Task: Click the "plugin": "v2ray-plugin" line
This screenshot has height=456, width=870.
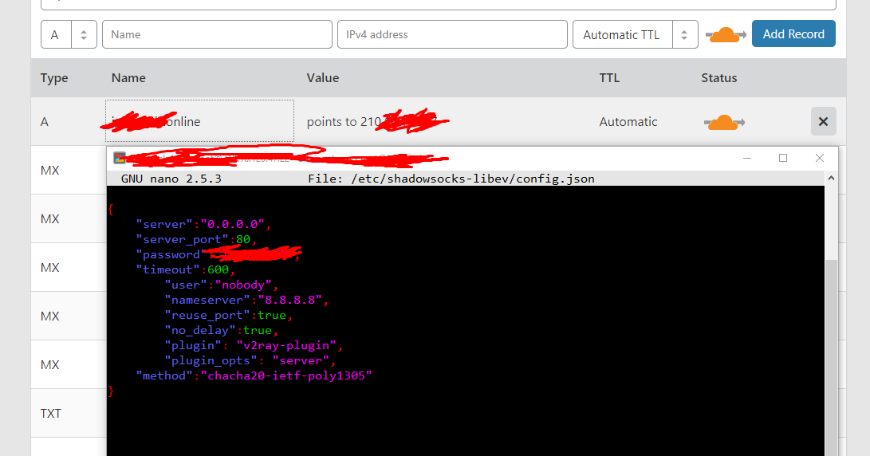Action: point(254,346)
